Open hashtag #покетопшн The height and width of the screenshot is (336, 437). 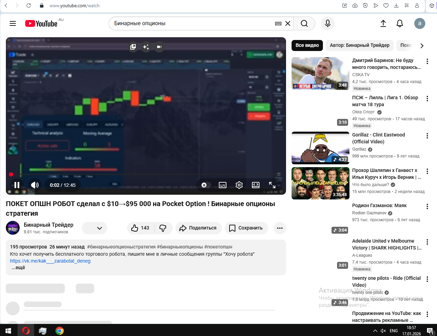point(218,247)
